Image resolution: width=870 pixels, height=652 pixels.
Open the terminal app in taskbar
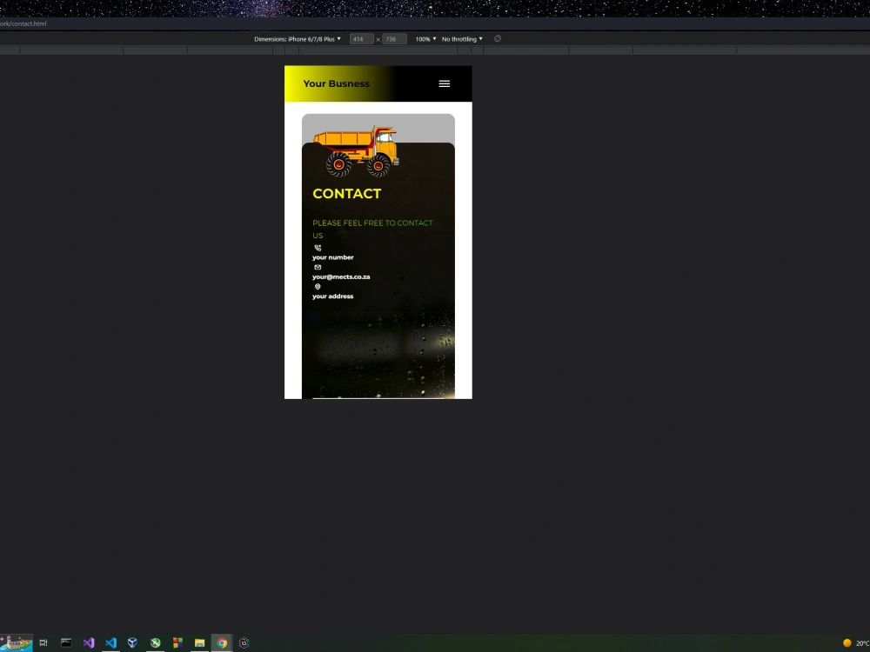click(66, 642)
